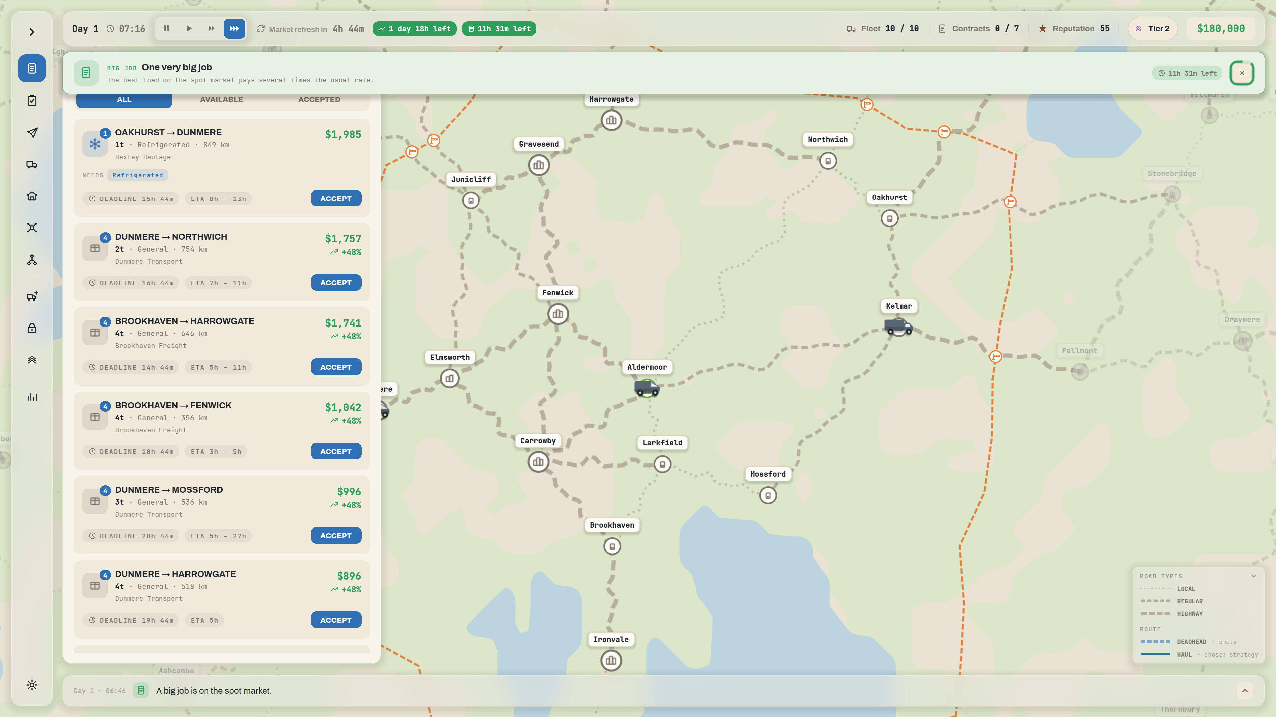Open the clipboard checklist sidebar icon
This screenshot has width=1276, height=717.
tap(32, 101)
